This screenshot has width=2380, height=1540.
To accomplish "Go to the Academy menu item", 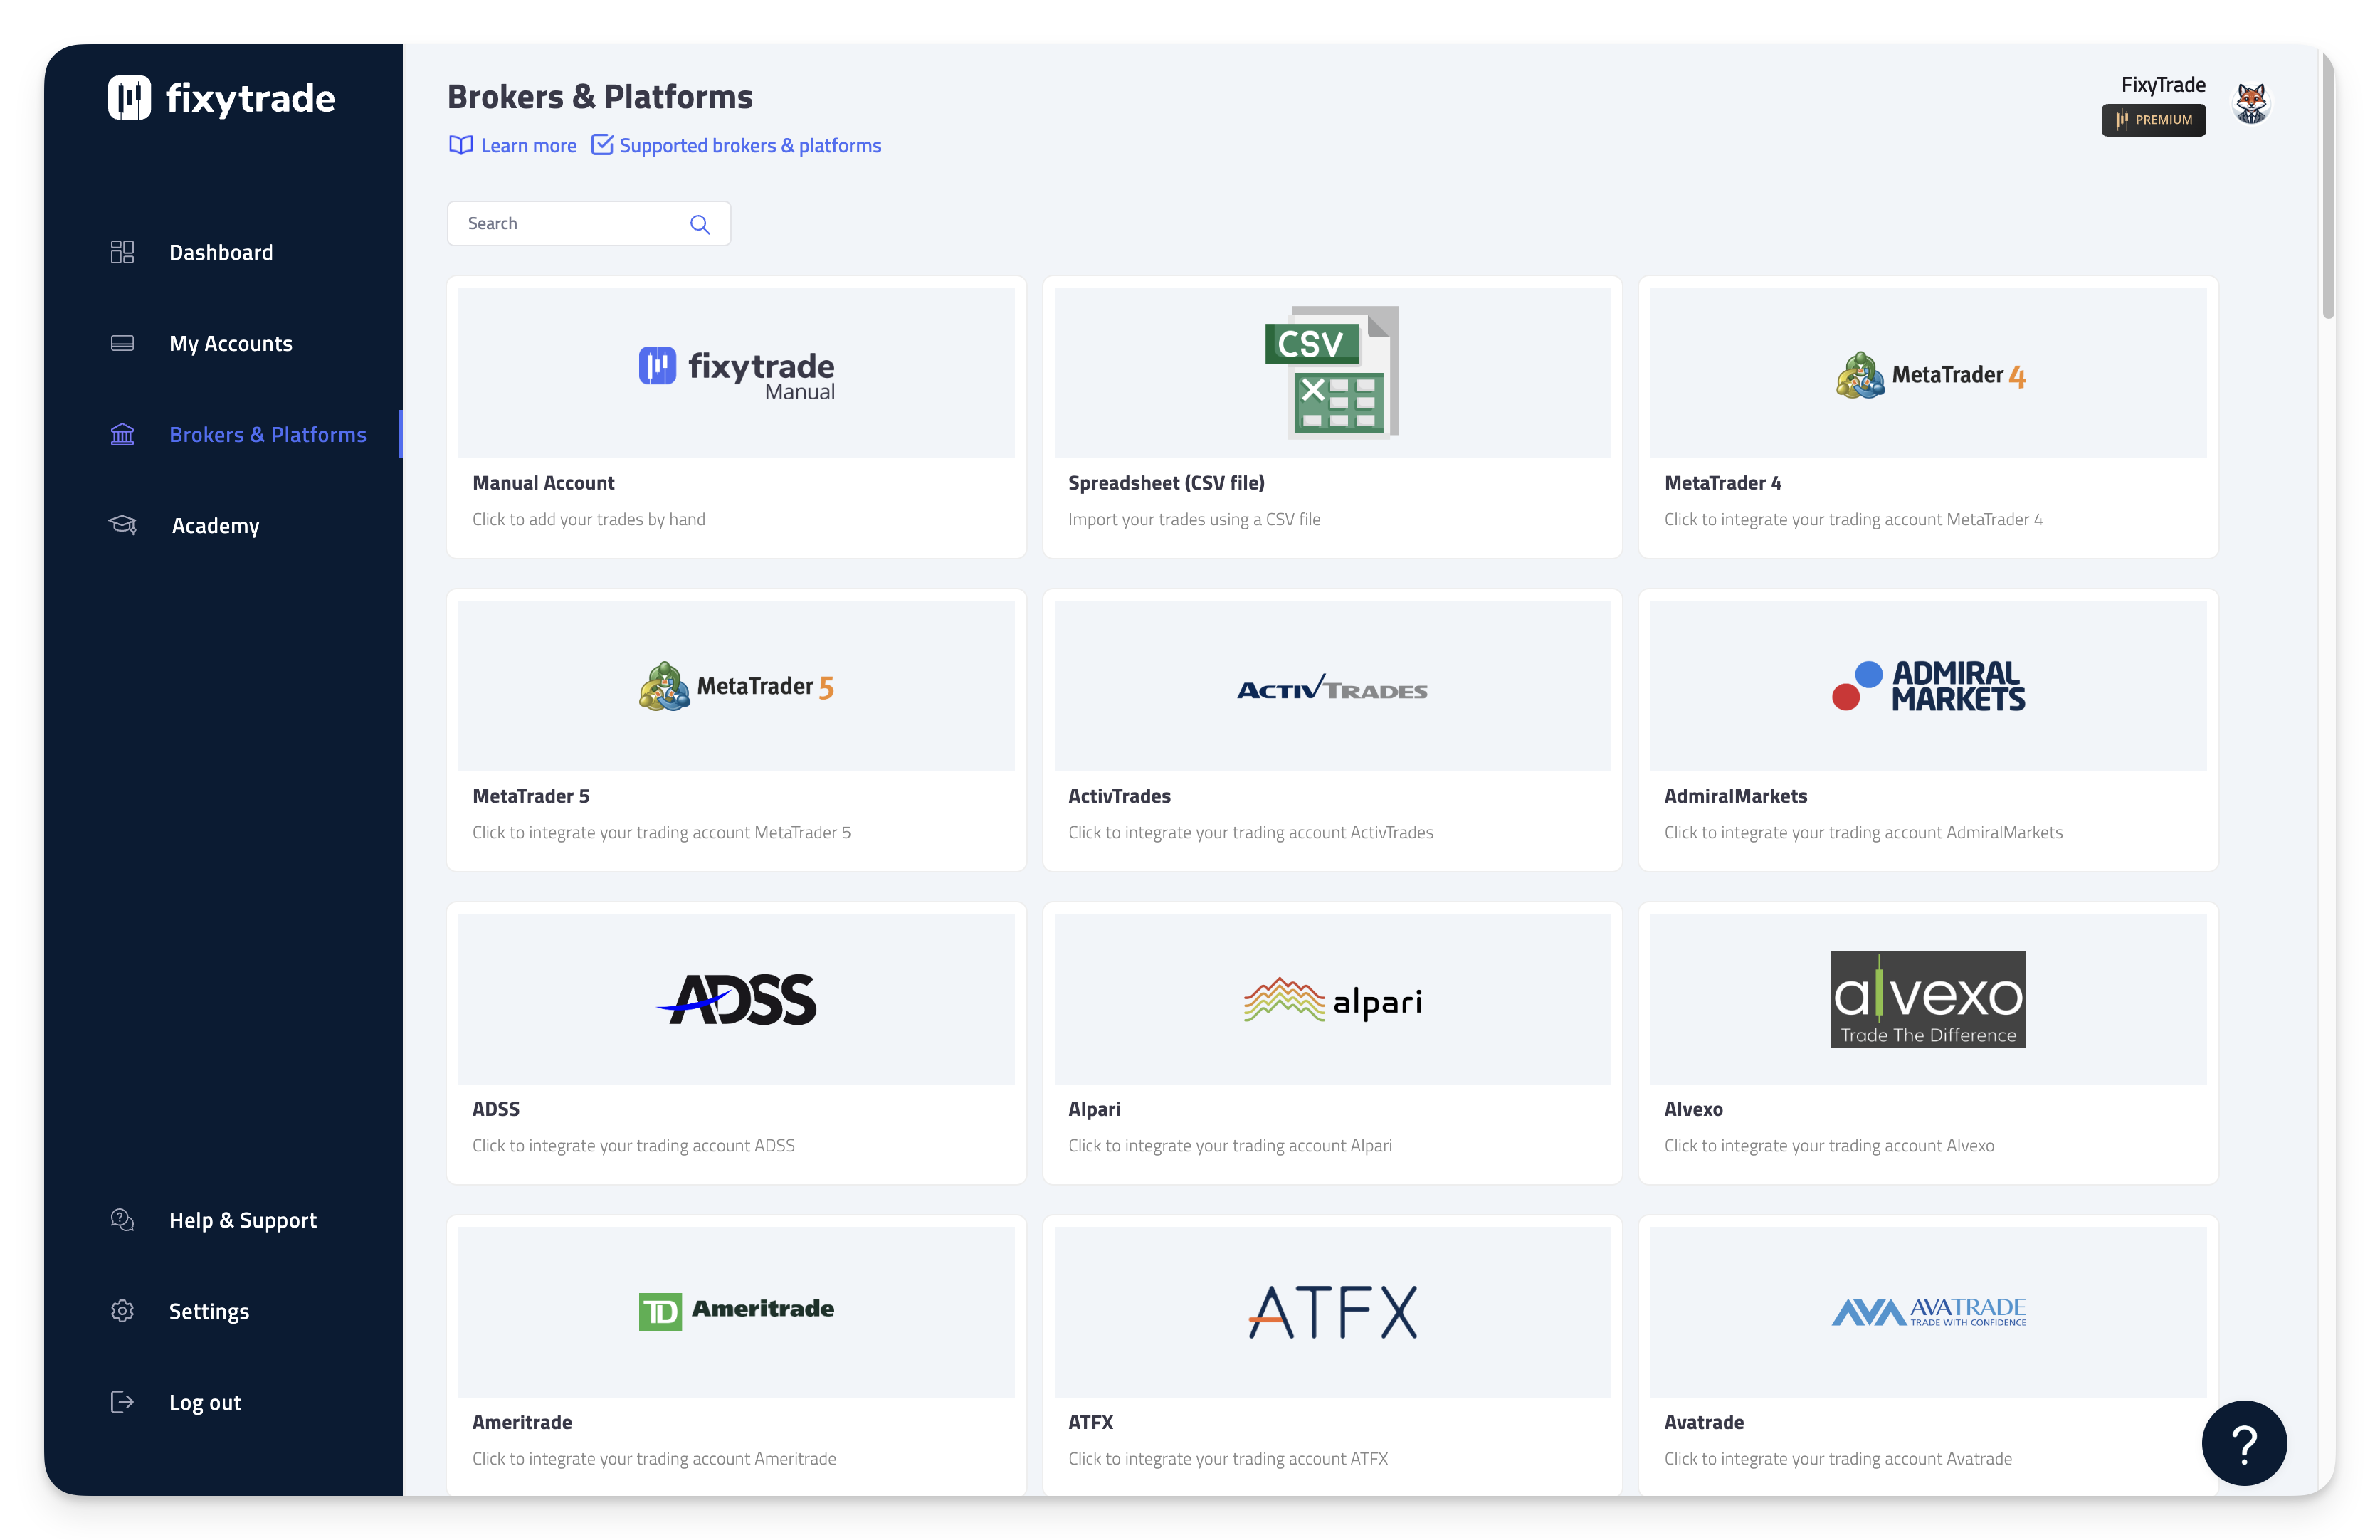I will pos(215,526).
